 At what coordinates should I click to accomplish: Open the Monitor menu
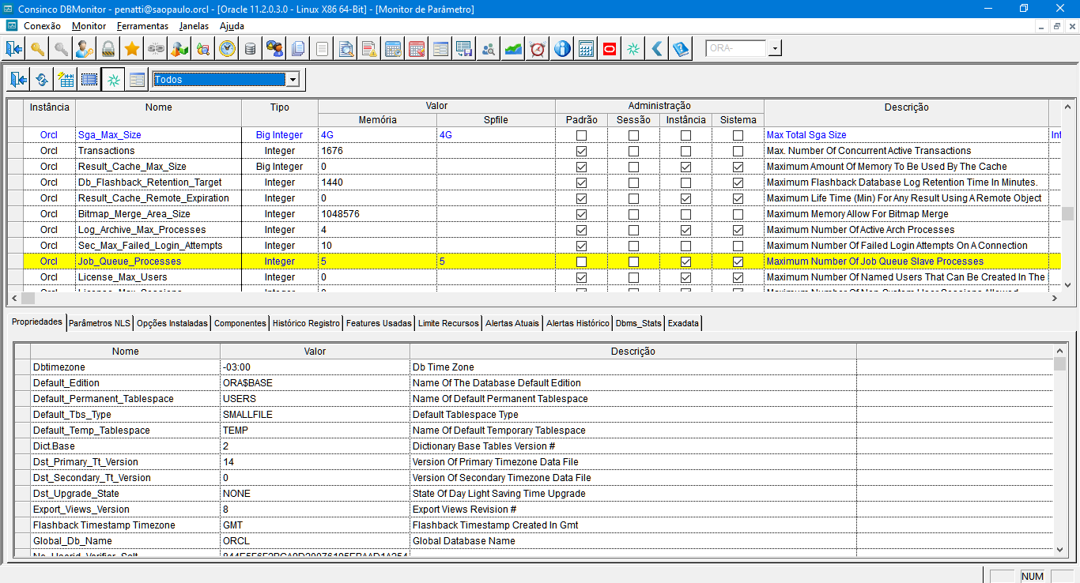pyautogui.click(x=89, y=26)
